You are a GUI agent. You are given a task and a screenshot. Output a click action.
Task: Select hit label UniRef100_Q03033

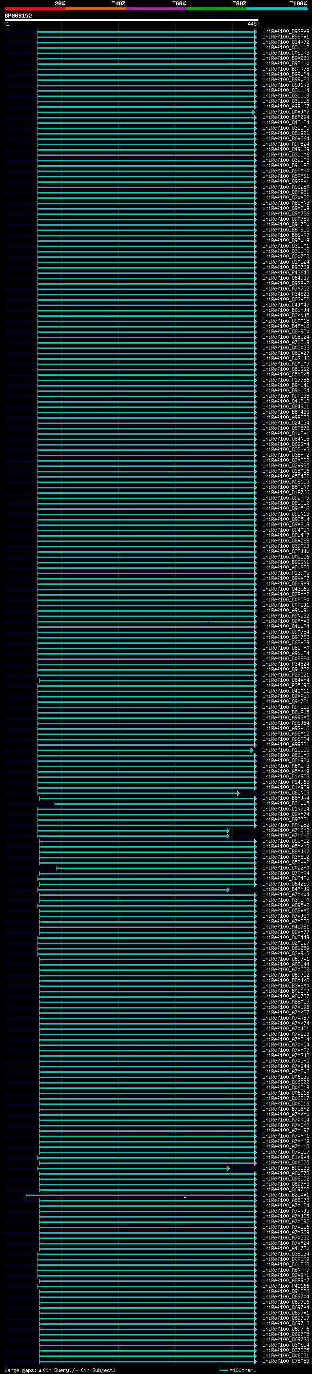pos(285,348)
